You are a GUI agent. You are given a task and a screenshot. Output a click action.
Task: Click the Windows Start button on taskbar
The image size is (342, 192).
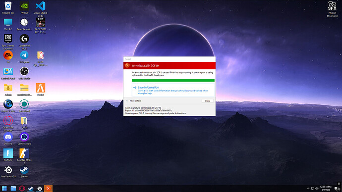pyautogui.click(x=4, y=189)
